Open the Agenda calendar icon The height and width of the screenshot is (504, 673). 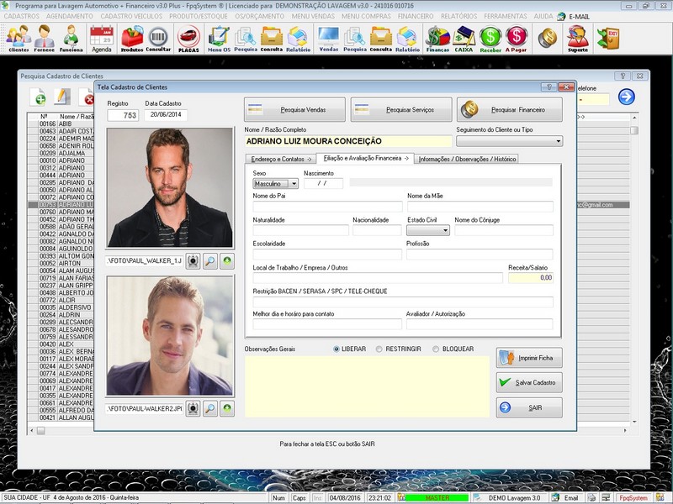click(x=102, y=39)
